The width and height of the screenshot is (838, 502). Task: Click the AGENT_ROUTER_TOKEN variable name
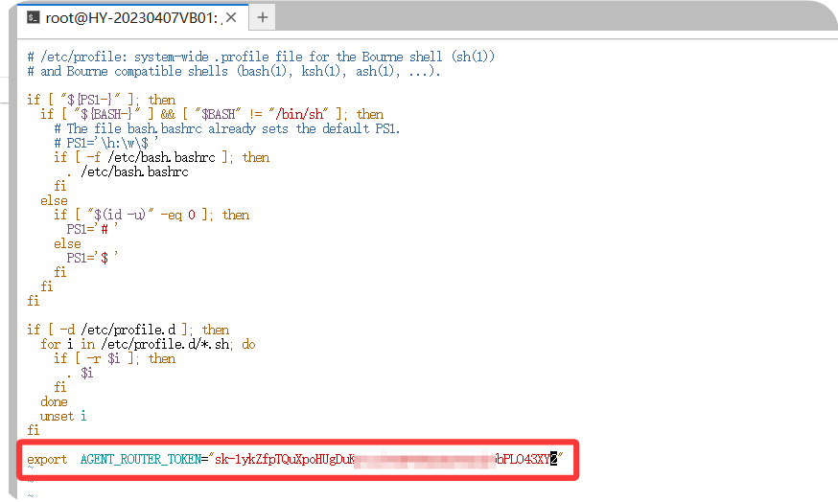tap(141, 459)
